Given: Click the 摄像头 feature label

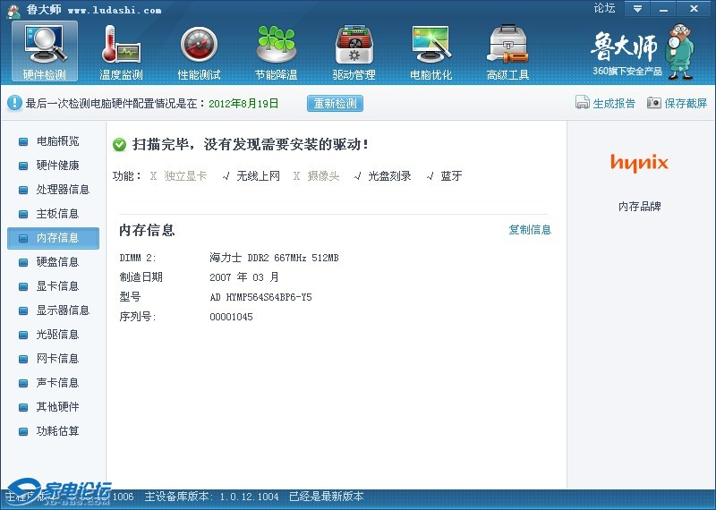Looking at the screenshot, I should [x=323, y=175].
